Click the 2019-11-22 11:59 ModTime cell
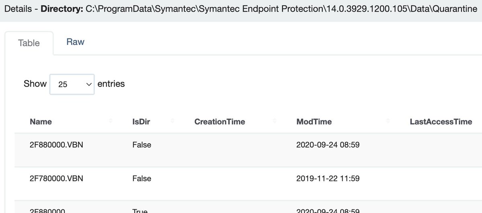482x213 pixels. click(x=328, y=179)
